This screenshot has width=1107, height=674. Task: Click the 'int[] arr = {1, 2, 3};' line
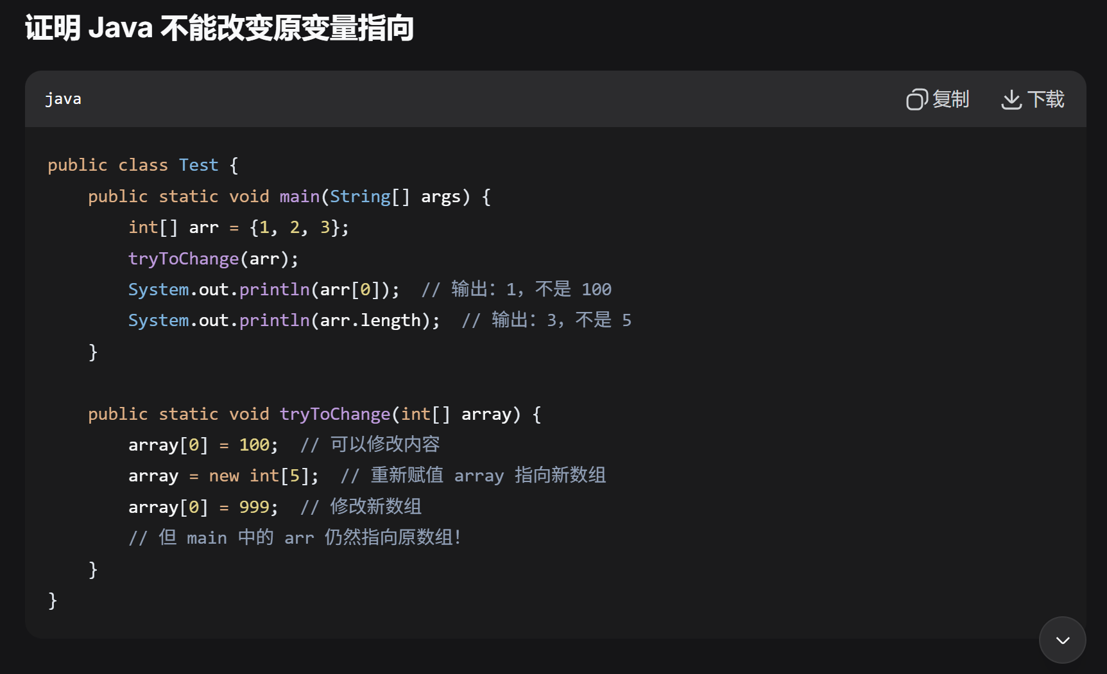pyautogui.click(x=239, y=227)
